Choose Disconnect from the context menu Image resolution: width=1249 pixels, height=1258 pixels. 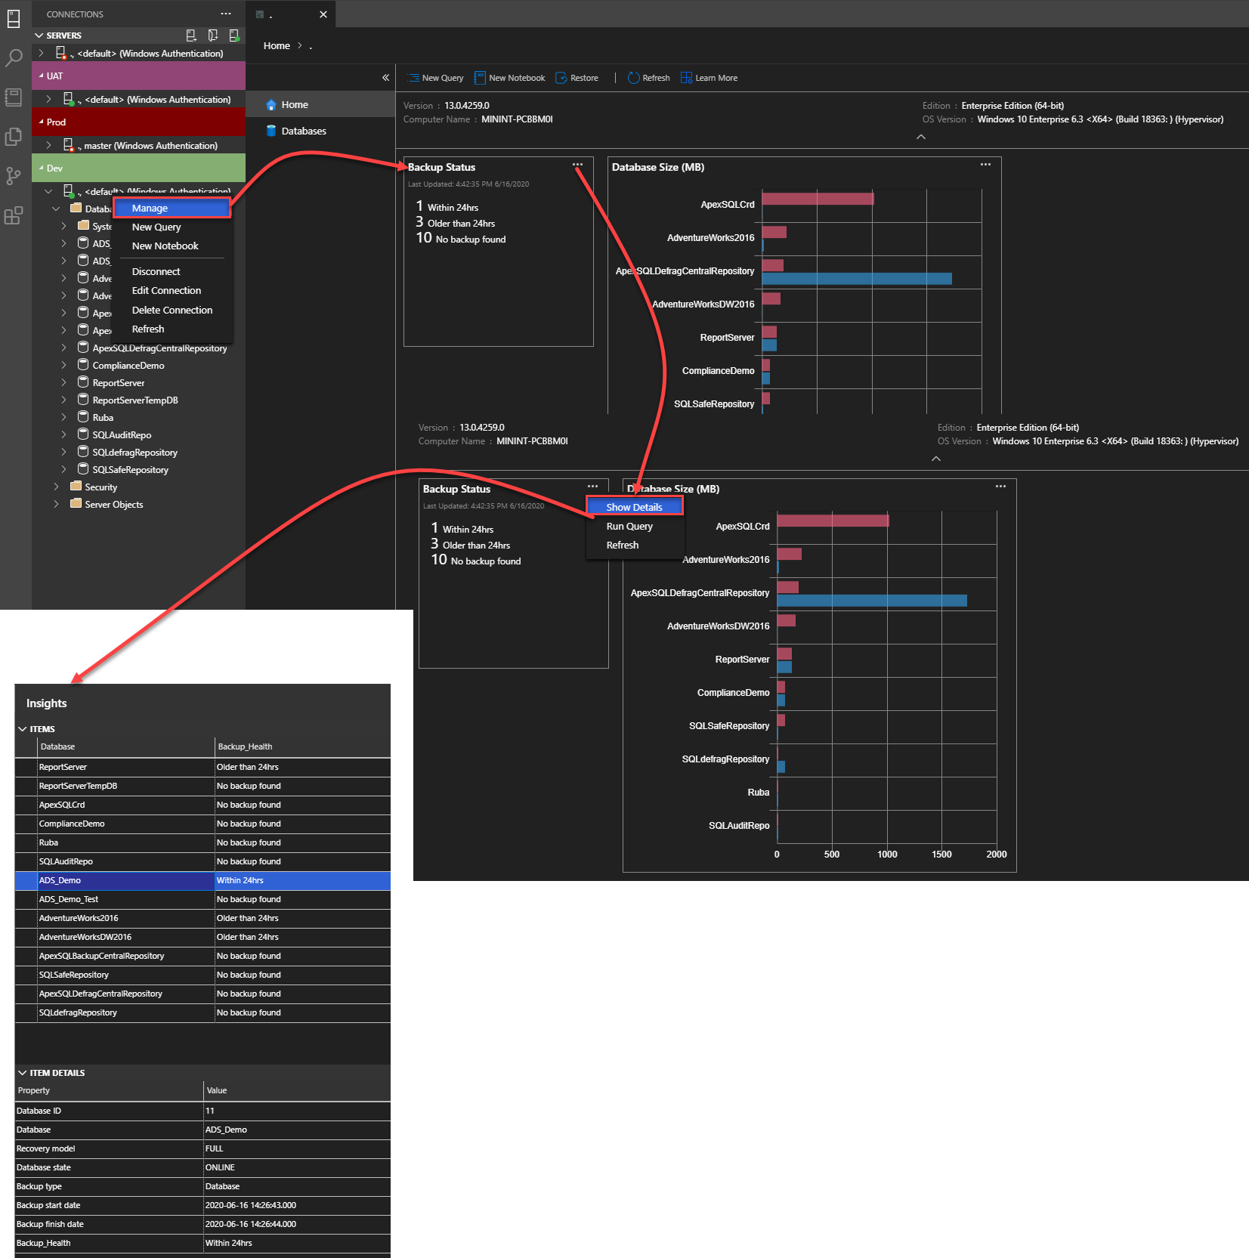172,271
